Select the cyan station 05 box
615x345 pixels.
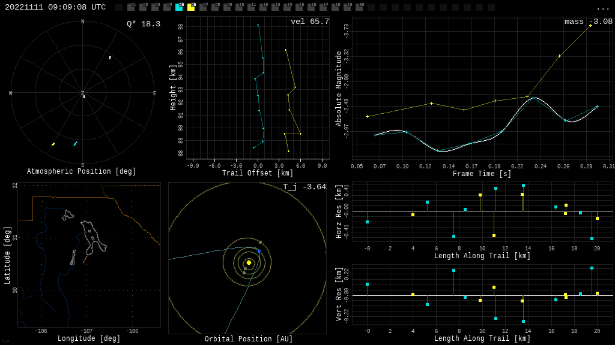(x=179, y=7)
